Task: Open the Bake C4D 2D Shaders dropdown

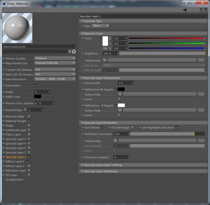Action: click(55, 74)
